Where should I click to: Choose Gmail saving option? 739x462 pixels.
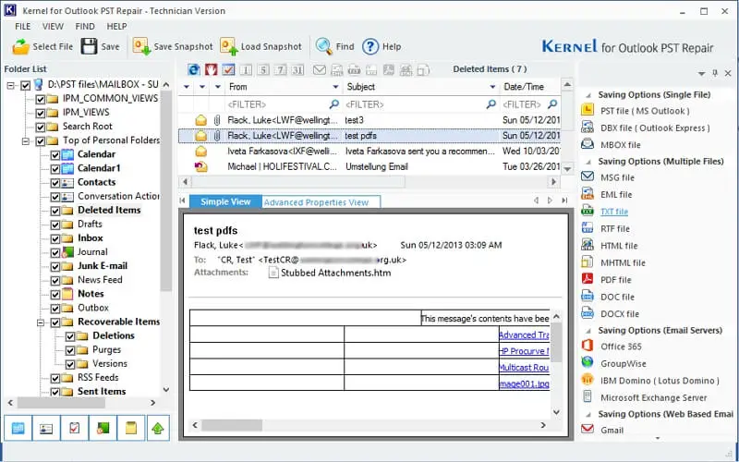point(612,430)
